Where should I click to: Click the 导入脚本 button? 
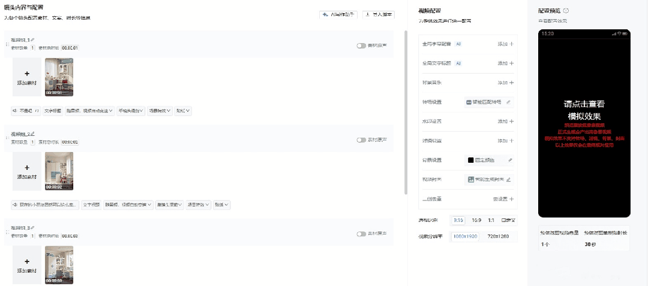[x=378, y=14]
